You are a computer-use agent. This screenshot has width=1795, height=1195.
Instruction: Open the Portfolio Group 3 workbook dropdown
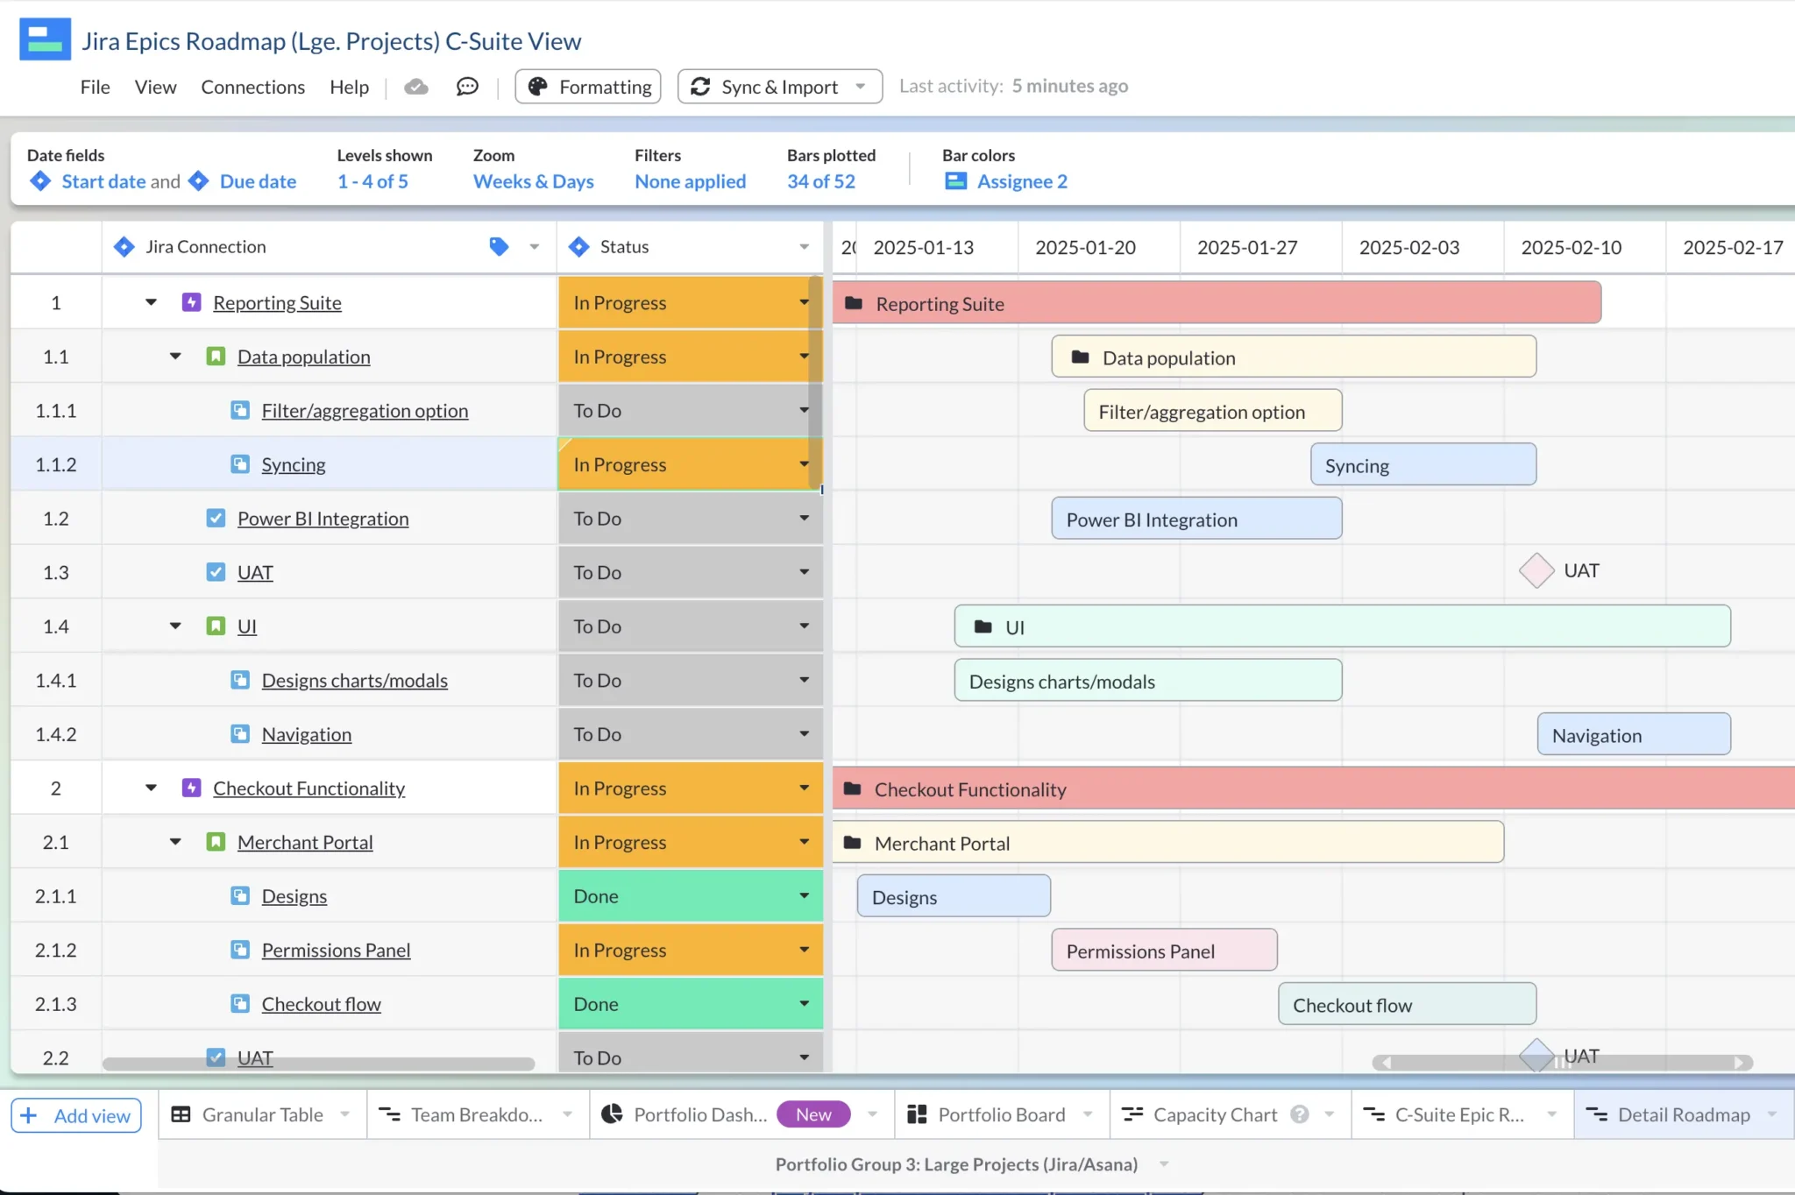click(1164, 1164)
